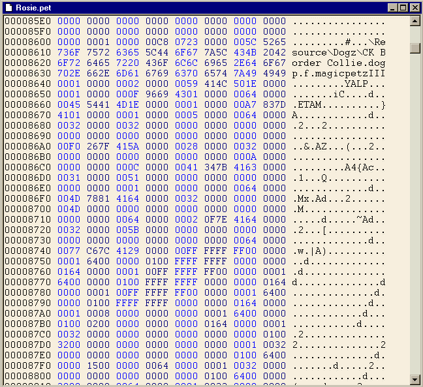
Task: Click the scrollbar down arrow
Action: (415, 379)
